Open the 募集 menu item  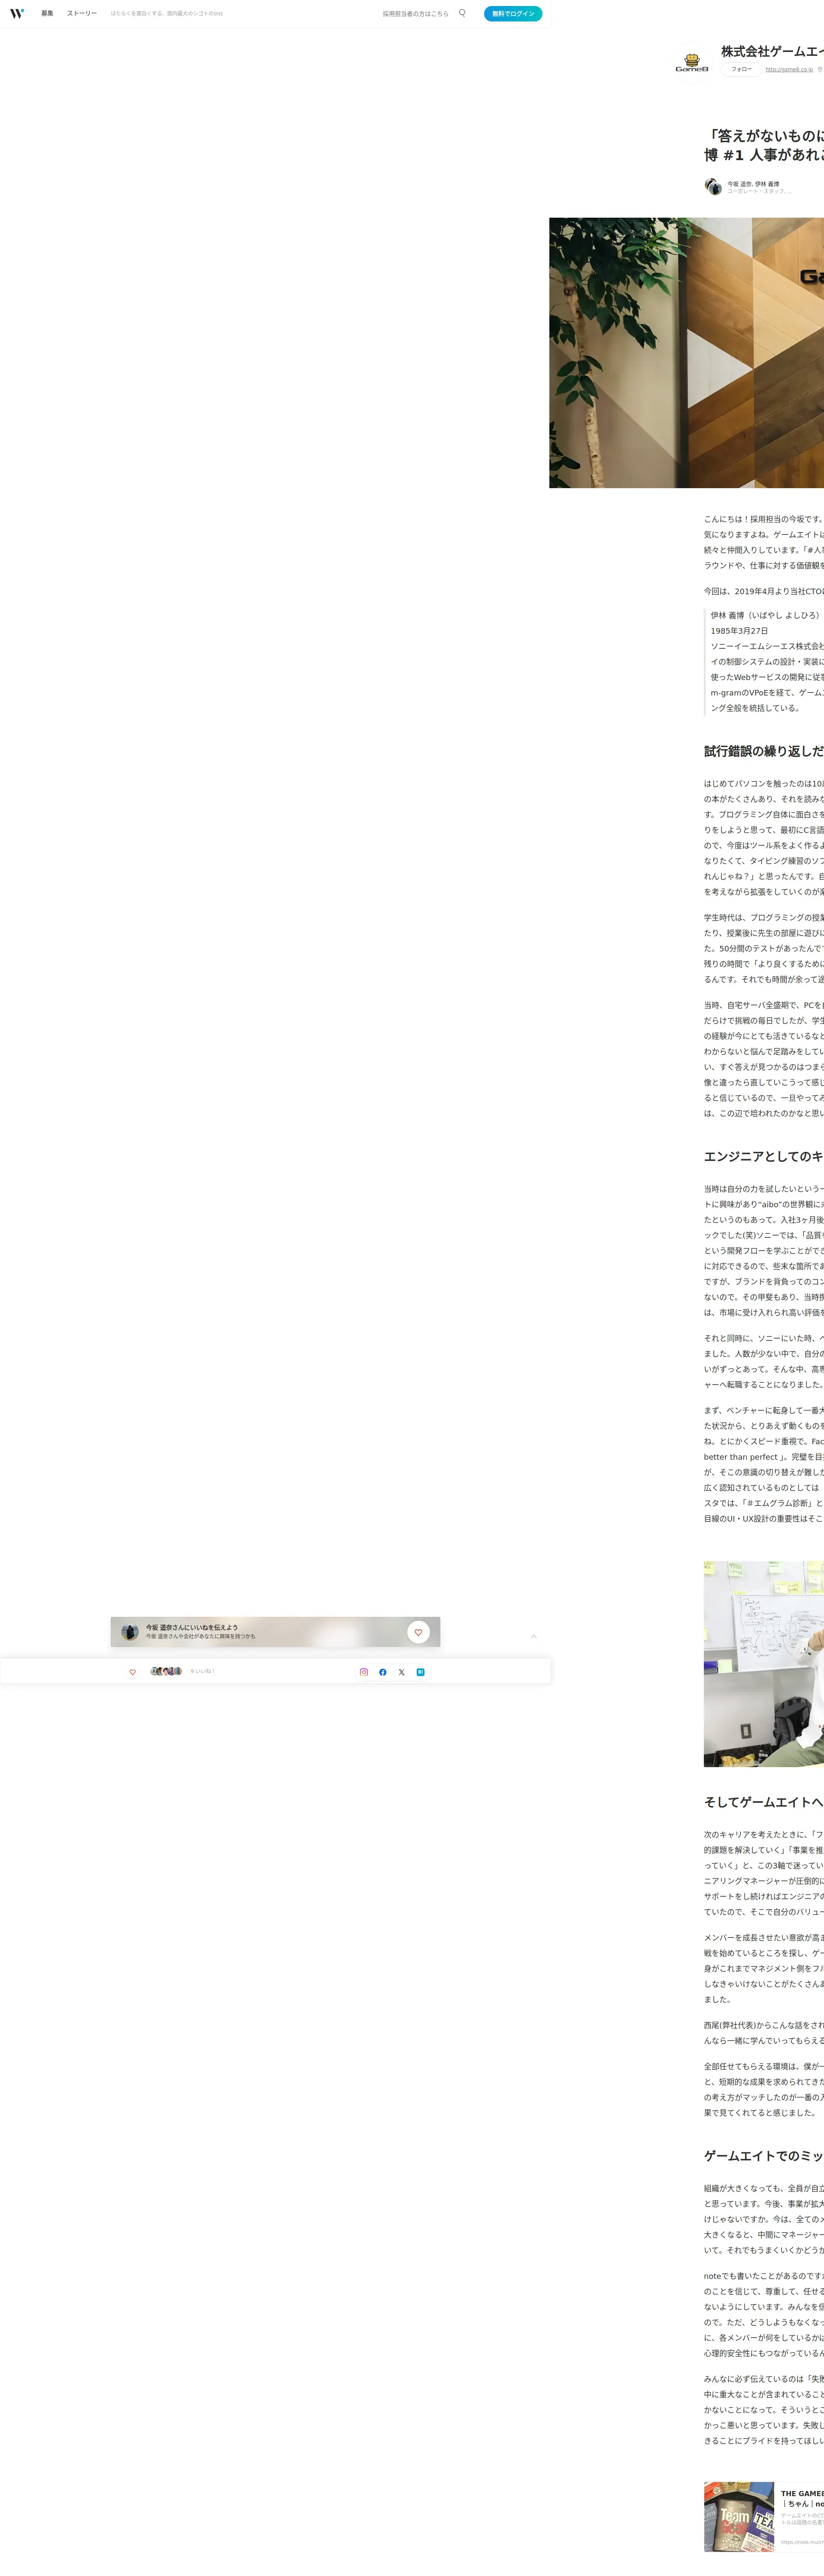[47, 14]
